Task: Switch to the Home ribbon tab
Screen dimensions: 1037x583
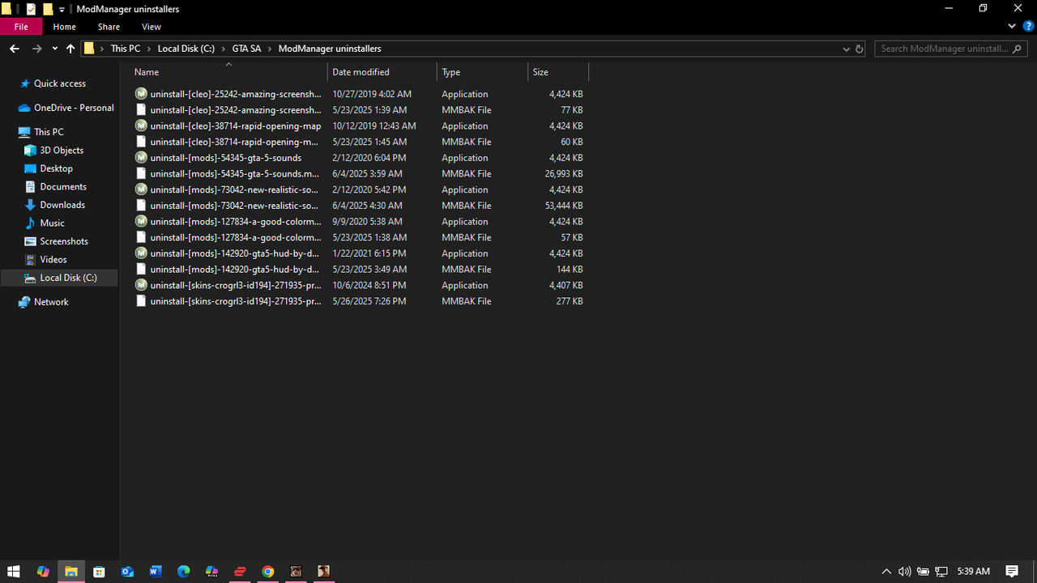Action: (64, 27)
